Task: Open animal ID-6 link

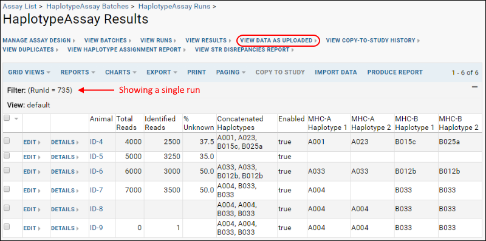Action: pos(96,171)
